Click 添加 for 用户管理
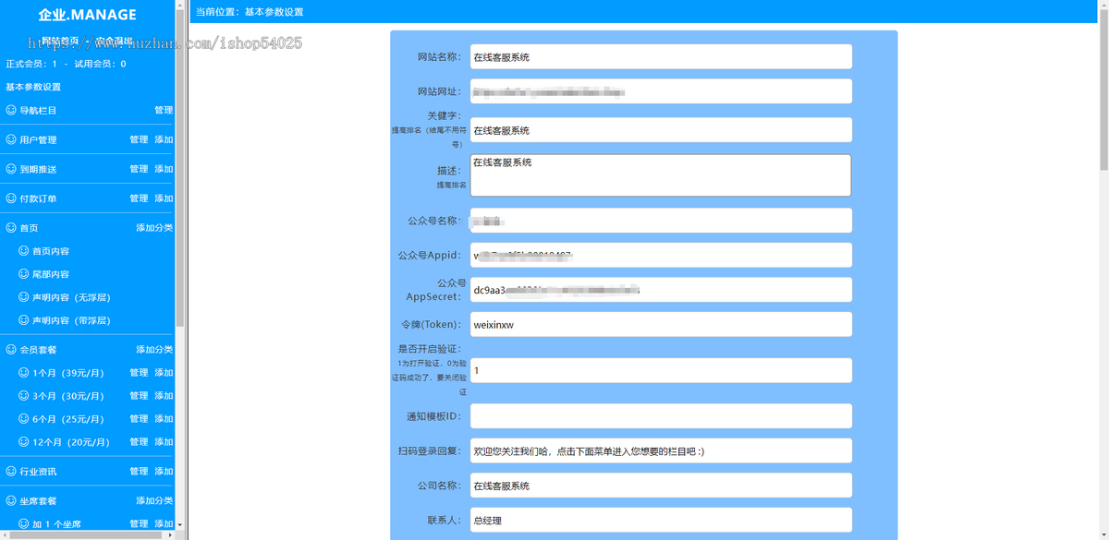 click(164, 139)
